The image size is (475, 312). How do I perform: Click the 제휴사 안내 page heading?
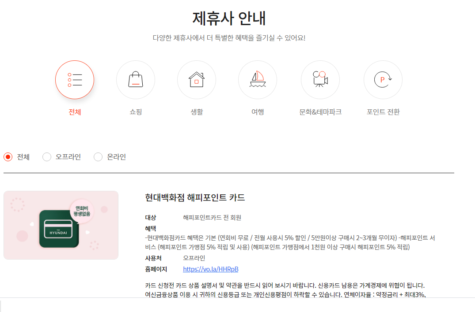[x=229, y=18]
